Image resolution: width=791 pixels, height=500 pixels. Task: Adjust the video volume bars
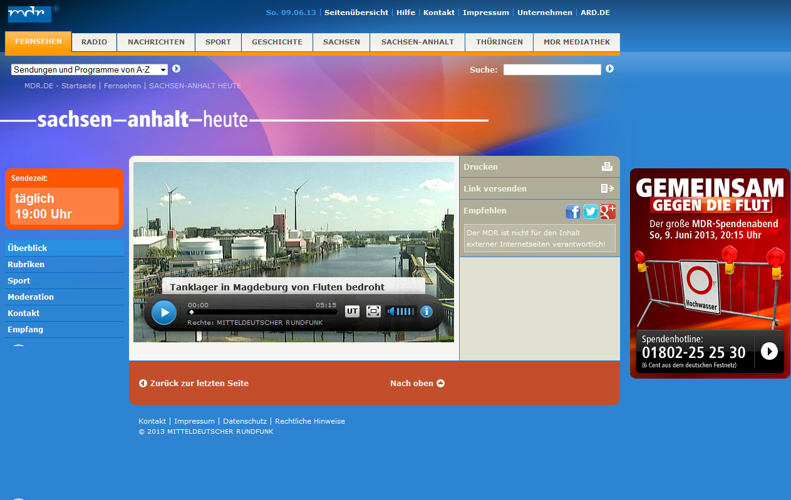coord(405,311)
